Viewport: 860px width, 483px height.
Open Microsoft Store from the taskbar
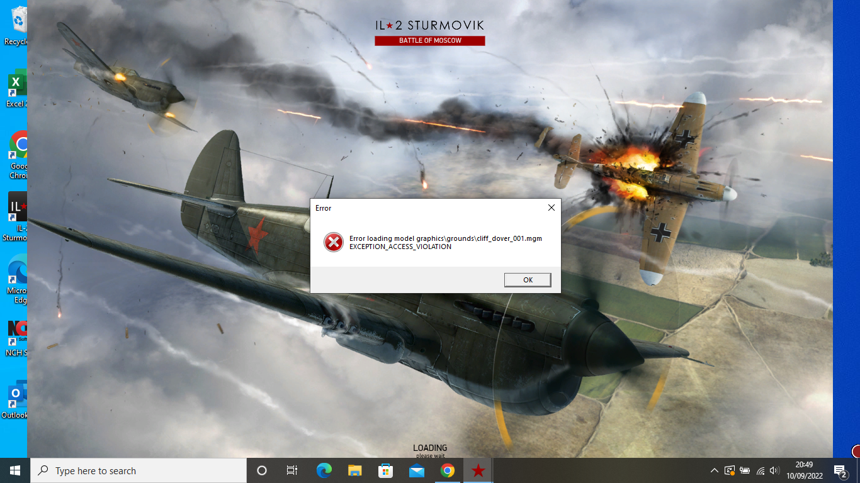tap(385, 470)
